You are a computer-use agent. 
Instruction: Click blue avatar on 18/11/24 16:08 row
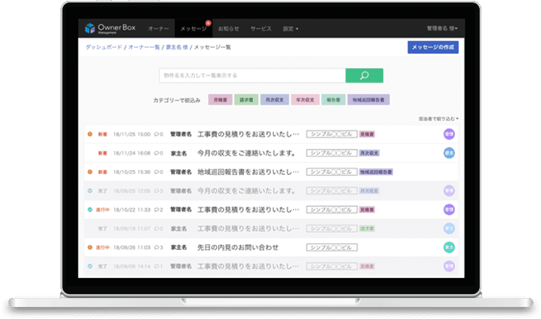(x=449, y=153)
